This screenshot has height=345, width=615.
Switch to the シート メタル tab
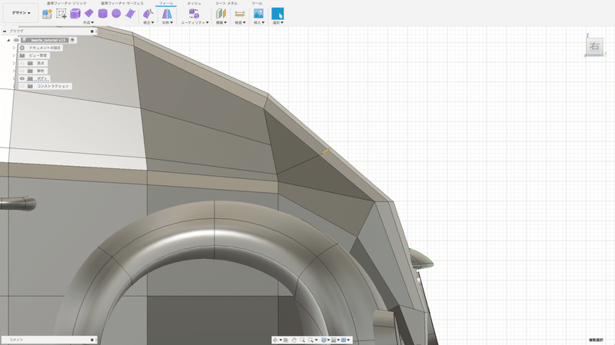[x=226, y=4]
